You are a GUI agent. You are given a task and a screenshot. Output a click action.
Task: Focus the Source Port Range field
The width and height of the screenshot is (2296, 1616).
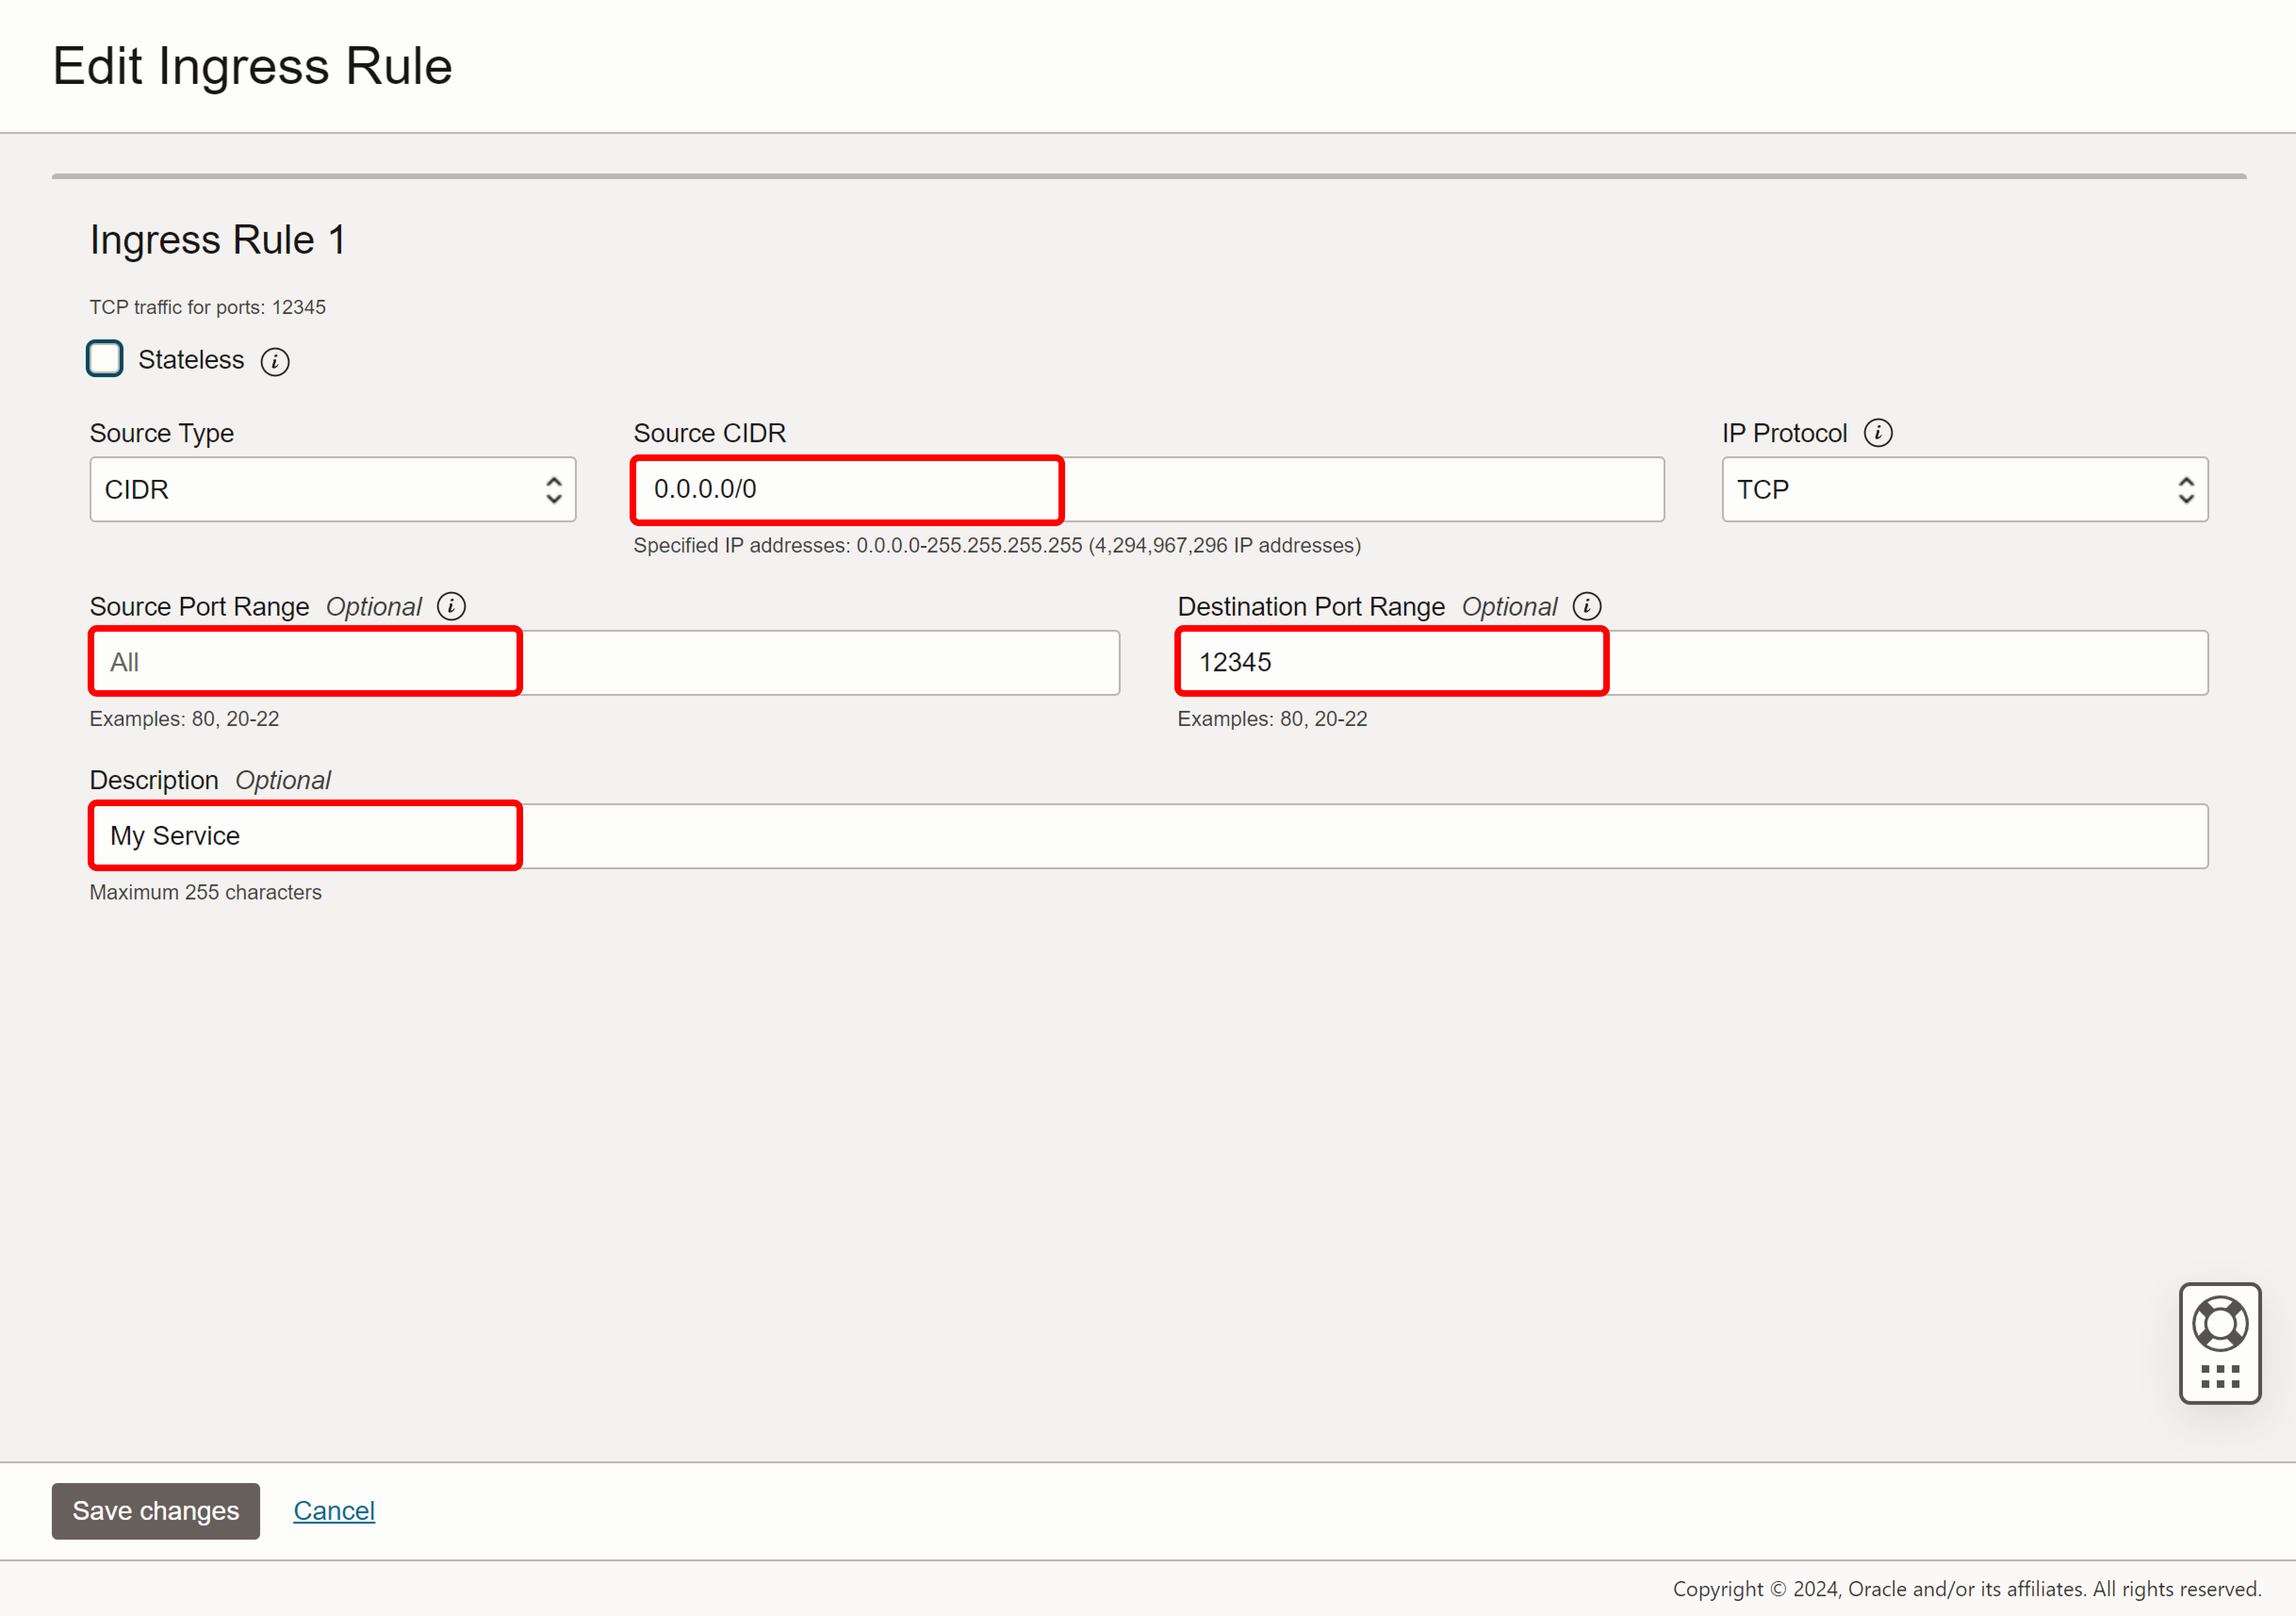pos(604,662)
